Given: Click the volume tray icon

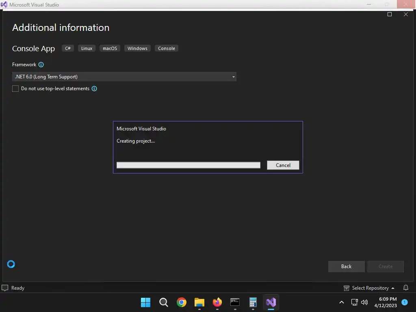Looking at the screenshot, I should click(x=364, y=302).
